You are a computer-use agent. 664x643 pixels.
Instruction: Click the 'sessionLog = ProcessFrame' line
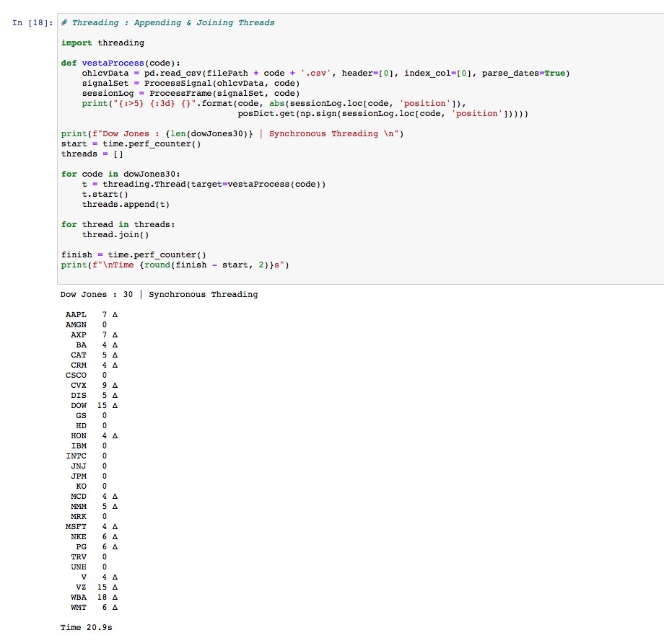(x=191, y=94)
